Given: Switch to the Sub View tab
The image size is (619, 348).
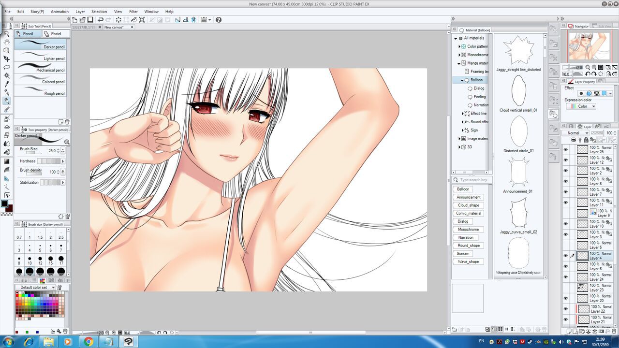Looking at the screenshot, I should click(x=602, y=26).
